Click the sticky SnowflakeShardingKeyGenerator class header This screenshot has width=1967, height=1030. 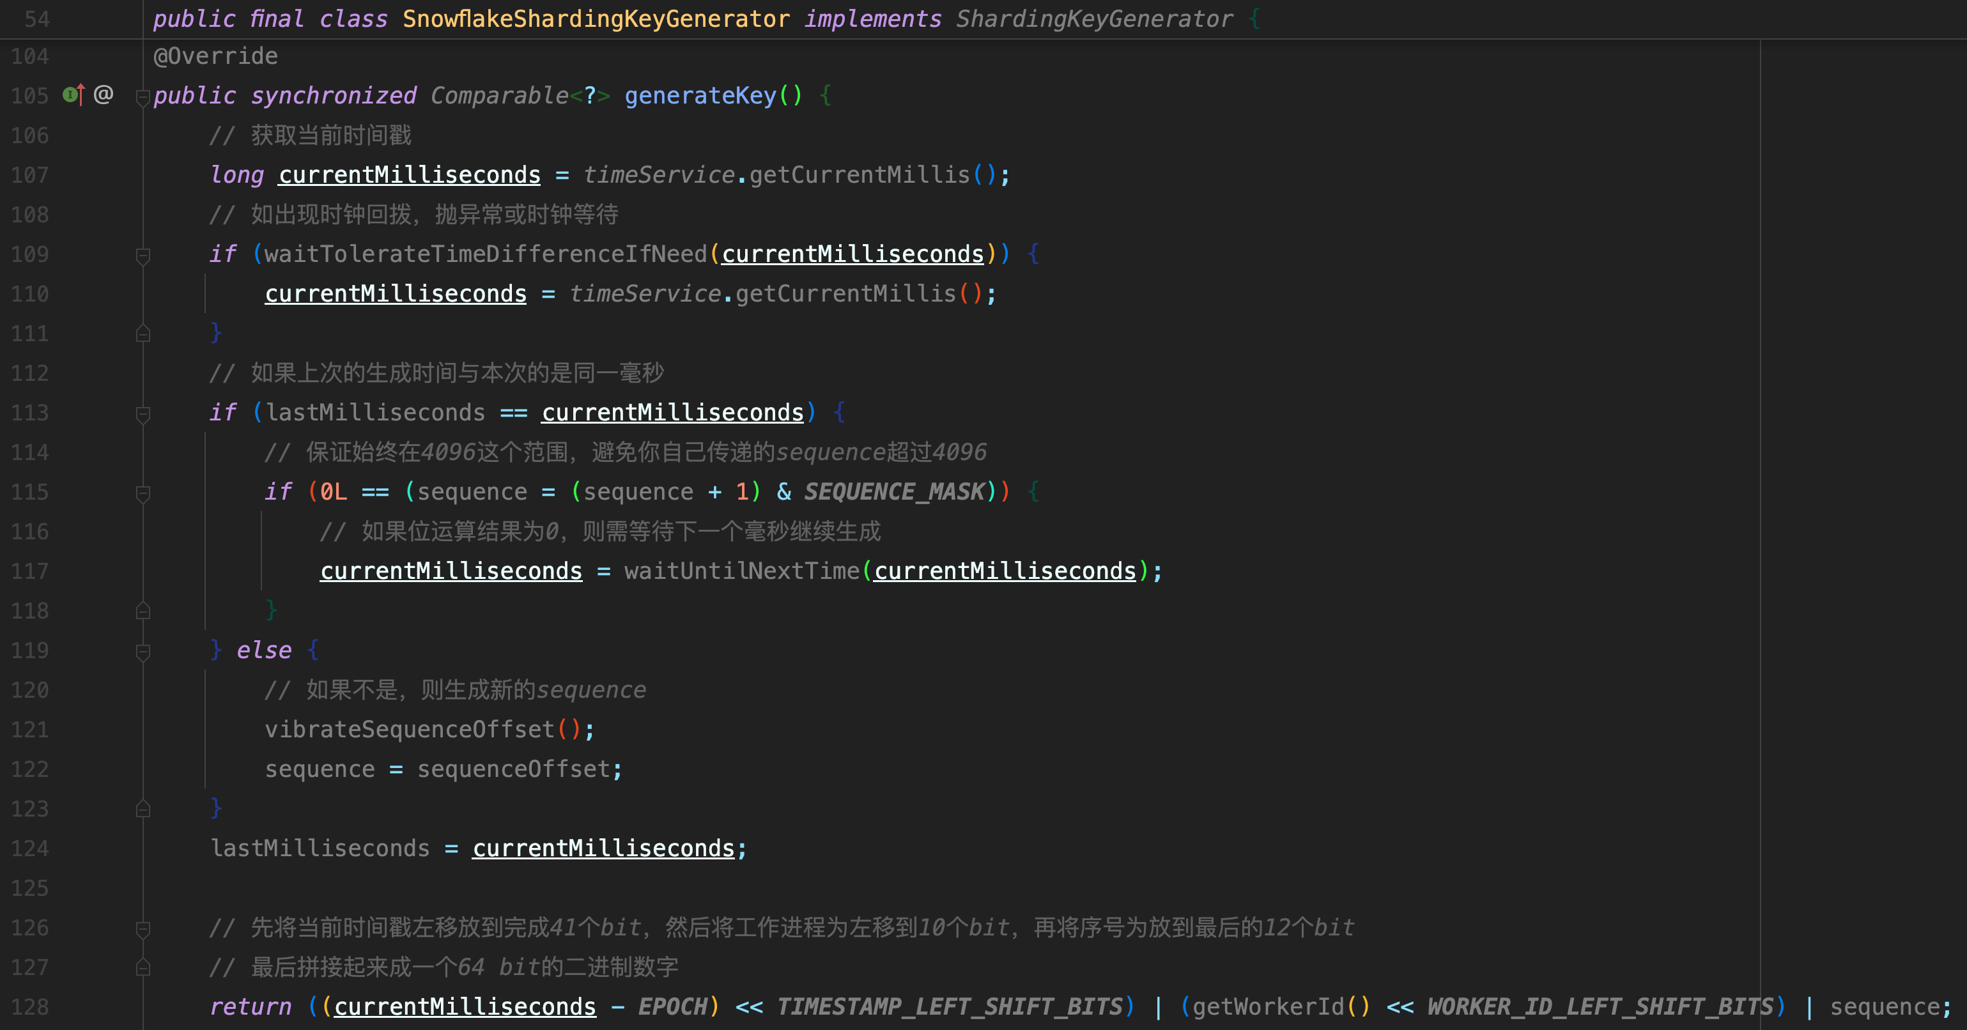point(596,19)
